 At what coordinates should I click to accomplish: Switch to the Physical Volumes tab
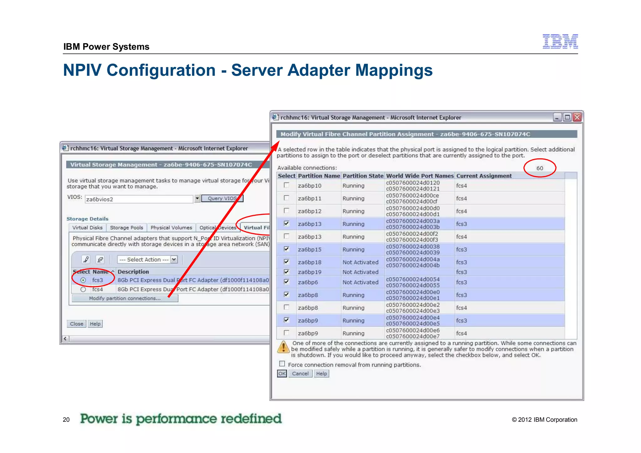click(x=171, y=228)
